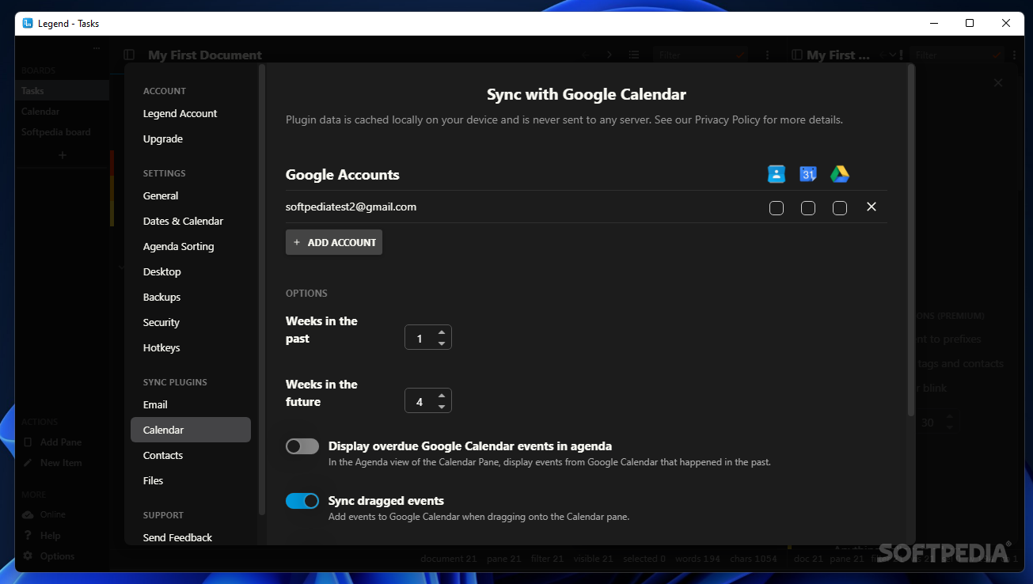Click Add Pane in Actions
The width and height of the screenshot is (1033, 584).
coord(61,442)
